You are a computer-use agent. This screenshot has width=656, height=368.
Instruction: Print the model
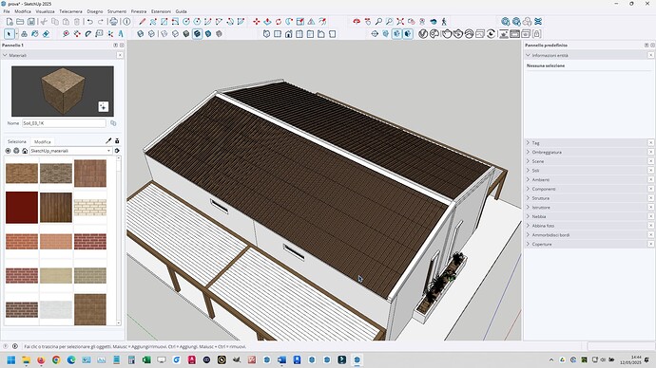[x=113, y=22]
